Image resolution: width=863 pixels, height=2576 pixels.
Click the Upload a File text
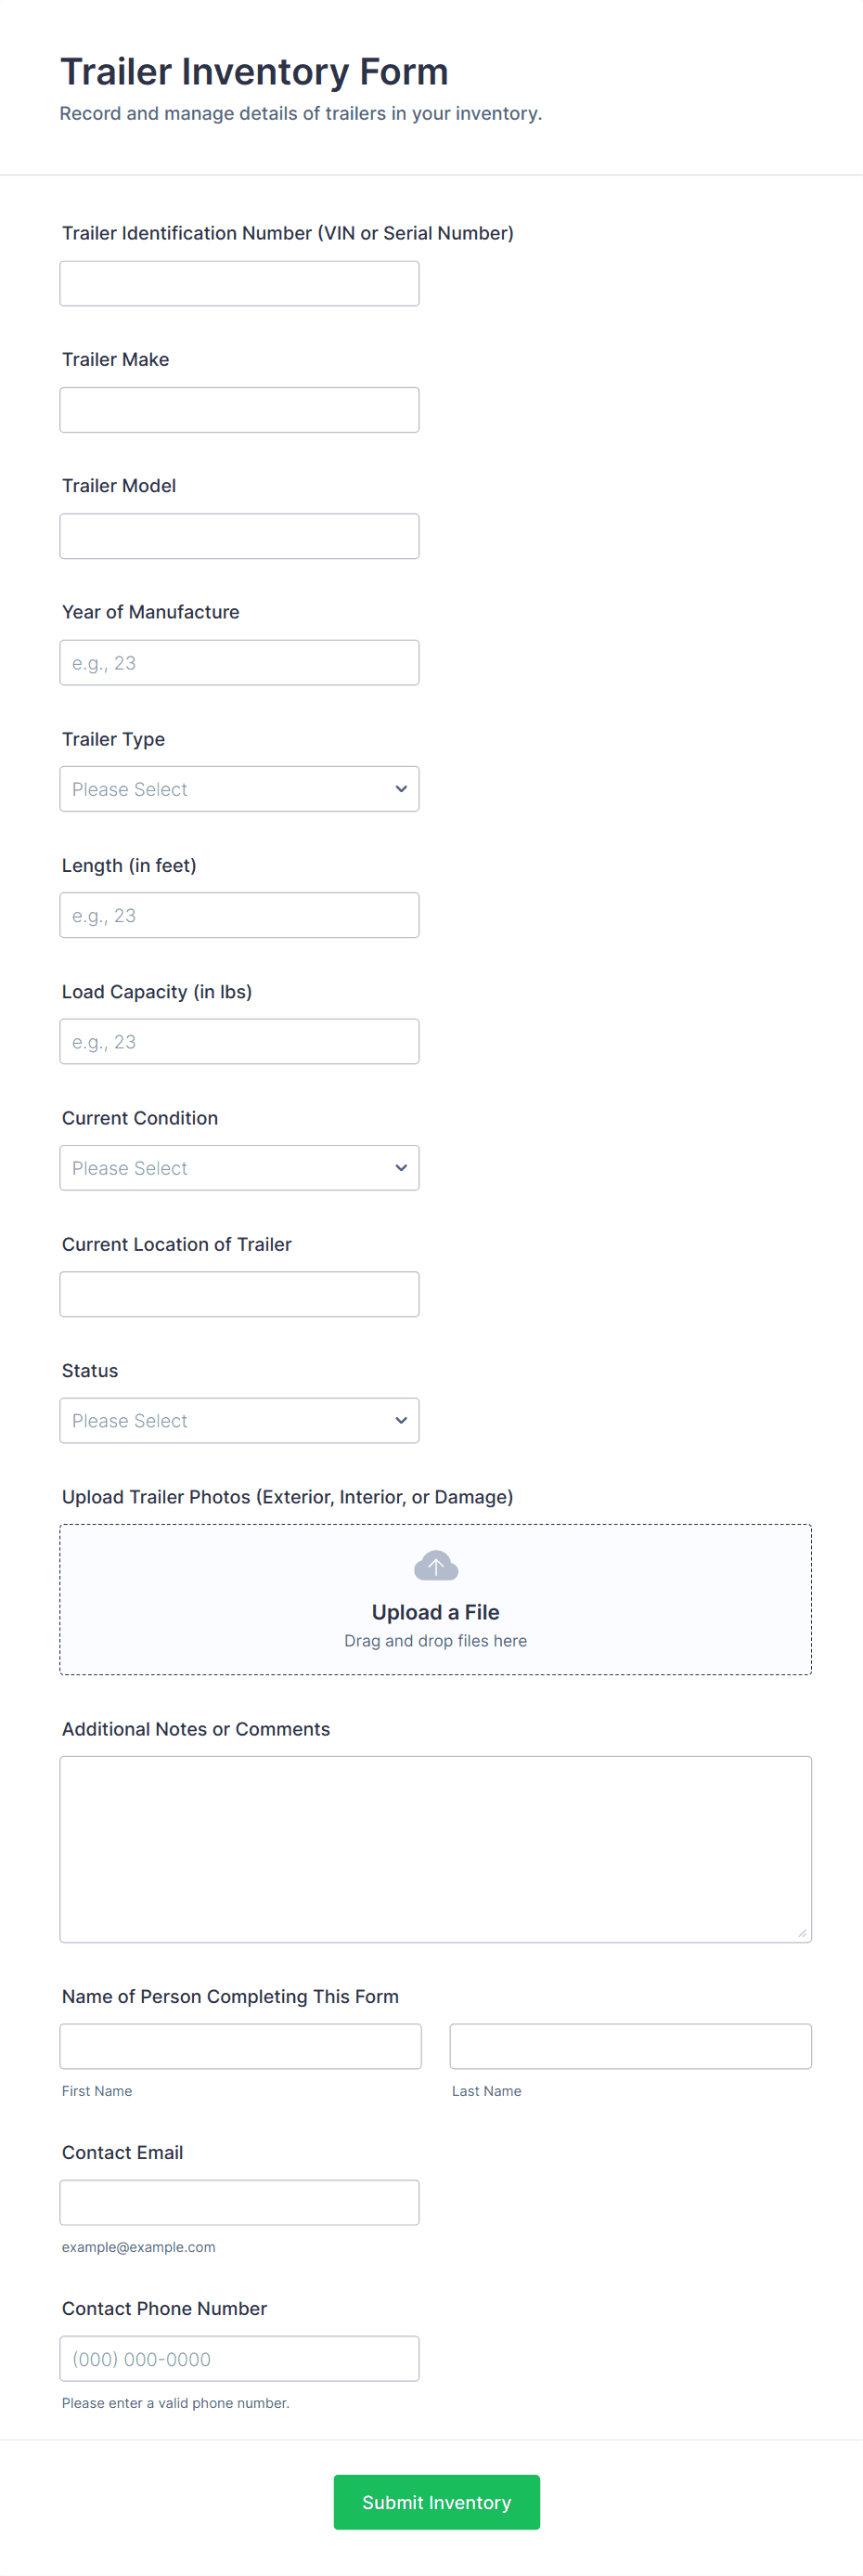435,1612
